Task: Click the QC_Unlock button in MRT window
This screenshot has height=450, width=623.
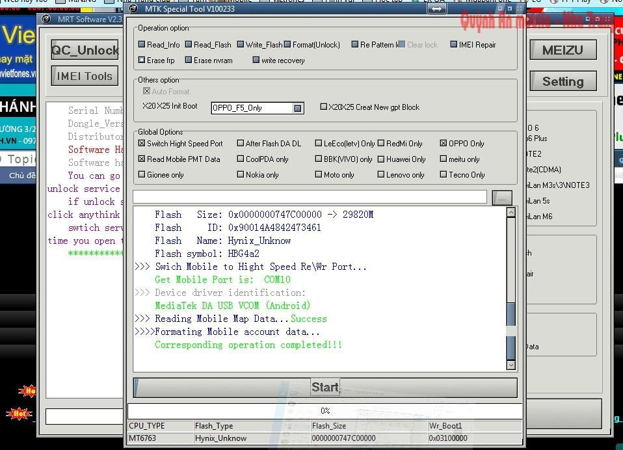Action: point(85,50)
